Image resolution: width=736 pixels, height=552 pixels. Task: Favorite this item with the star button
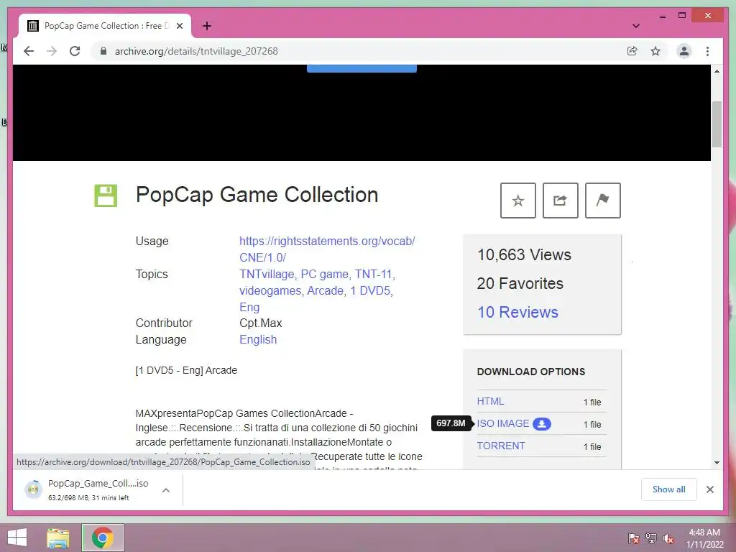517,201
